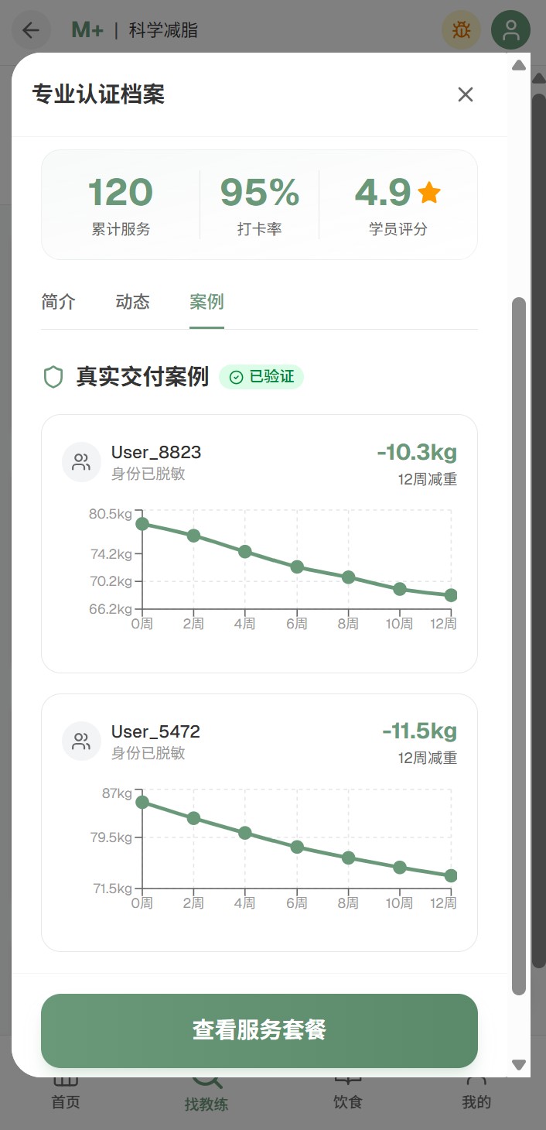Close the 专业认证档案 dialog

pos(465,94)
